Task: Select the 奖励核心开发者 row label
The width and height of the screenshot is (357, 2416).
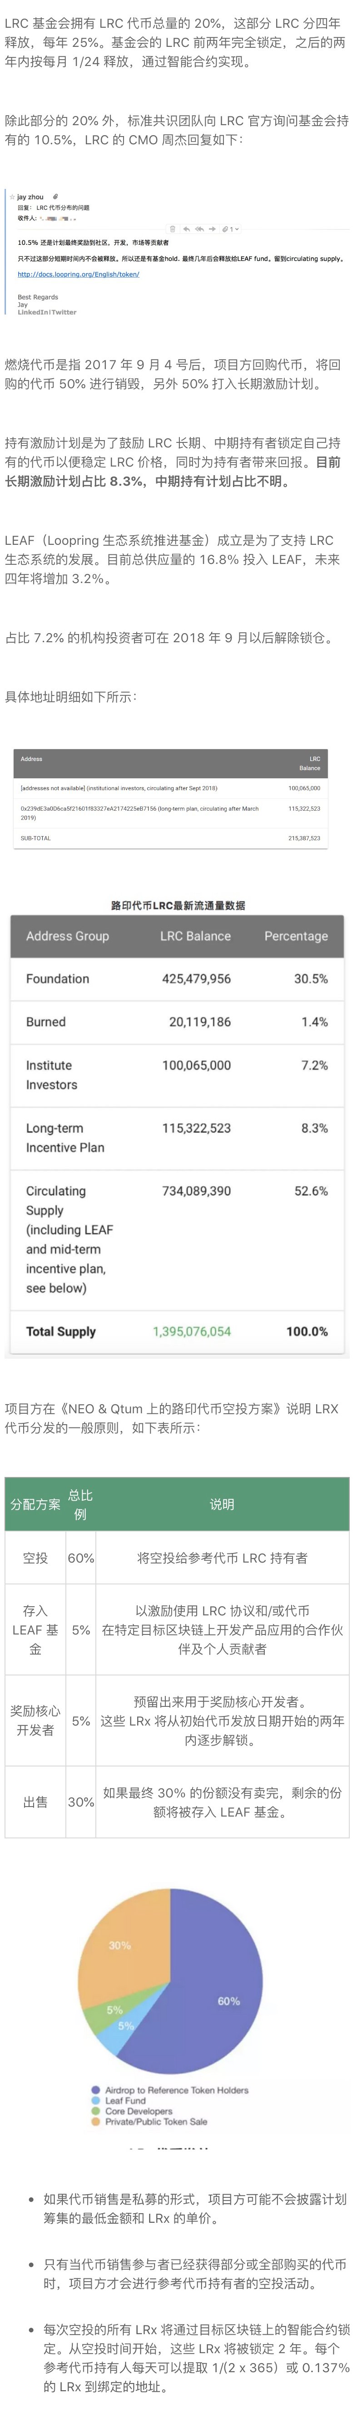Action: [35, 1720]
